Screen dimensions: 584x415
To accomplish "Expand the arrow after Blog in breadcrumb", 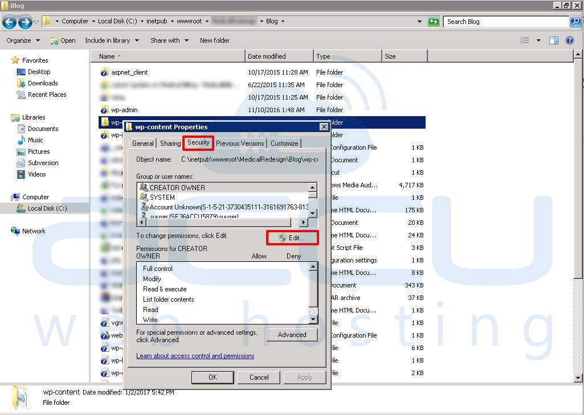I will point(283,21).
